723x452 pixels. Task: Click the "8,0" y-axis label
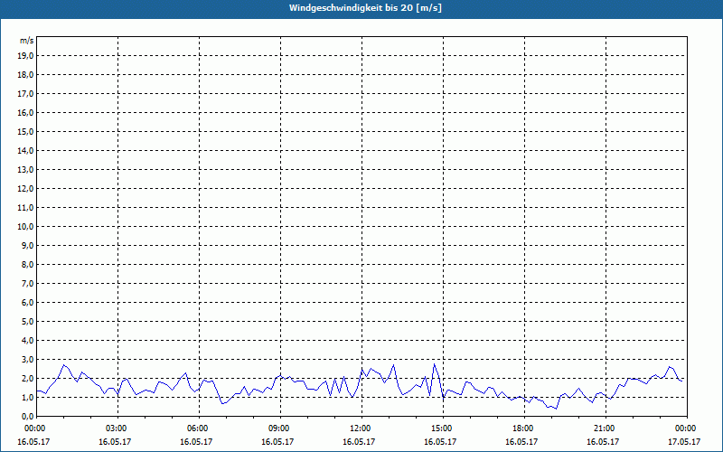click(28, 264)
